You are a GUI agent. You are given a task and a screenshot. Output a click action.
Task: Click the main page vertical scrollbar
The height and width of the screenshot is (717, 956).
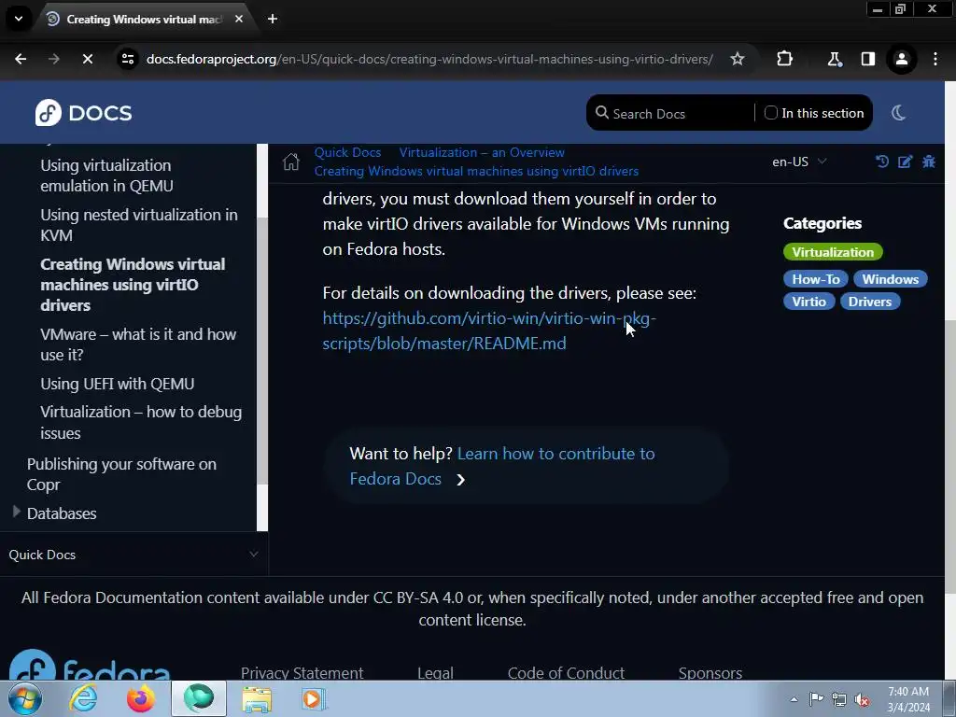point(949,457)
